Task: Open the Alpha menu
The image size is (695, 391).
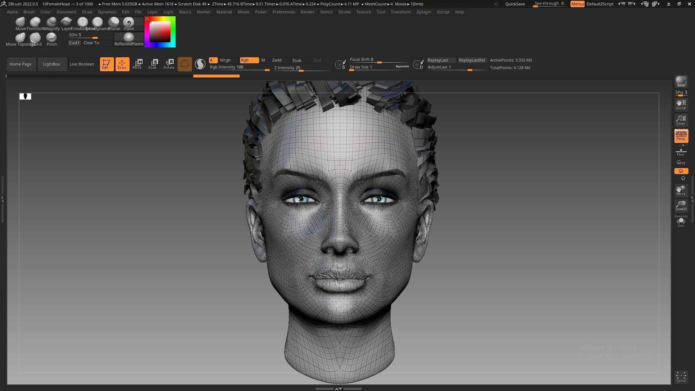Action: [x=12, y=12]
